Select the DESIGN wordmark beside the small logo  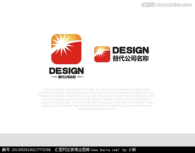(x=130, y=50)
